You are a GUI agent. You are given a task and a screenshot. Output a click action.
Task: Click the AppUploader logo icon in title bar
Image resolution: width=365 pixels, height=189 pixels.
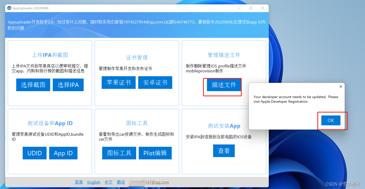[x=9, y=8]
